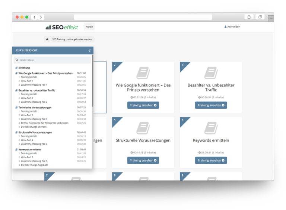The width and height of the screenshot is (286, 210).
Task: Select Technische Voraussetzungen section
Action: [x=35, y=107]
